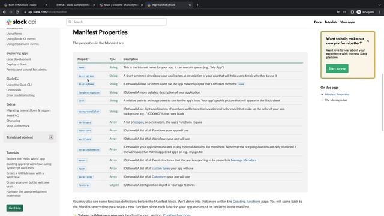
Task: Open the Message Metadata link
Action: point(244,160)
